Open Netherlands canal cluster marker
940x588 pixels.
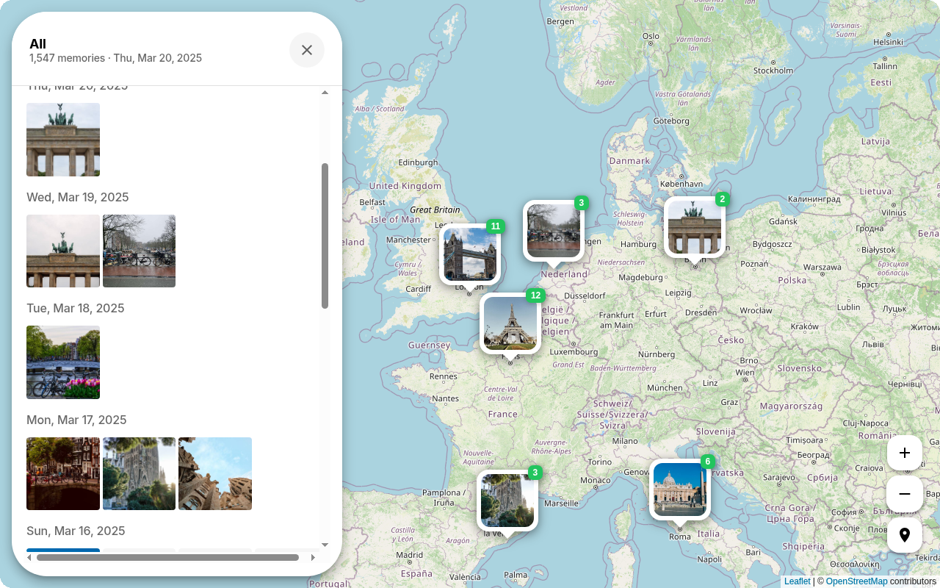554,231
